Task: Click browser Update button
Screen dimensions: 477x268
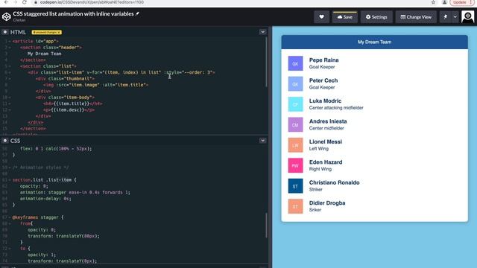Action: pyautogui.click(x=462, y=2)
